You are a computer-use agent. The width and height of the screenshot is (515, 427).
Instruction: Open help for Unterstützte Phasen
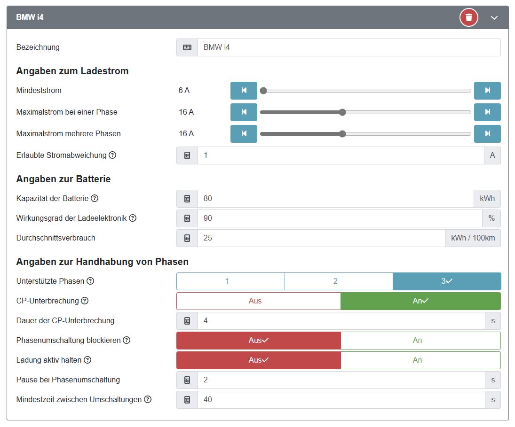pyautogui.click(x=90, y=281)
